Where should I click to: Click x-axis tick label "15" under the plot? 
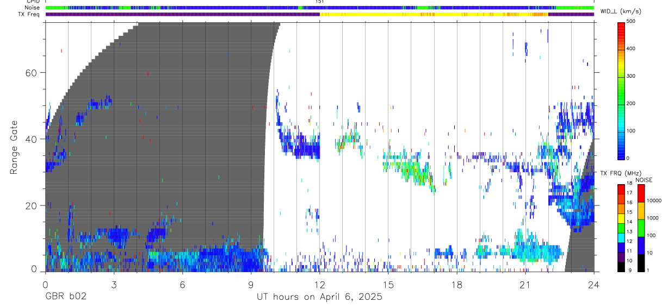pos(388,285)
